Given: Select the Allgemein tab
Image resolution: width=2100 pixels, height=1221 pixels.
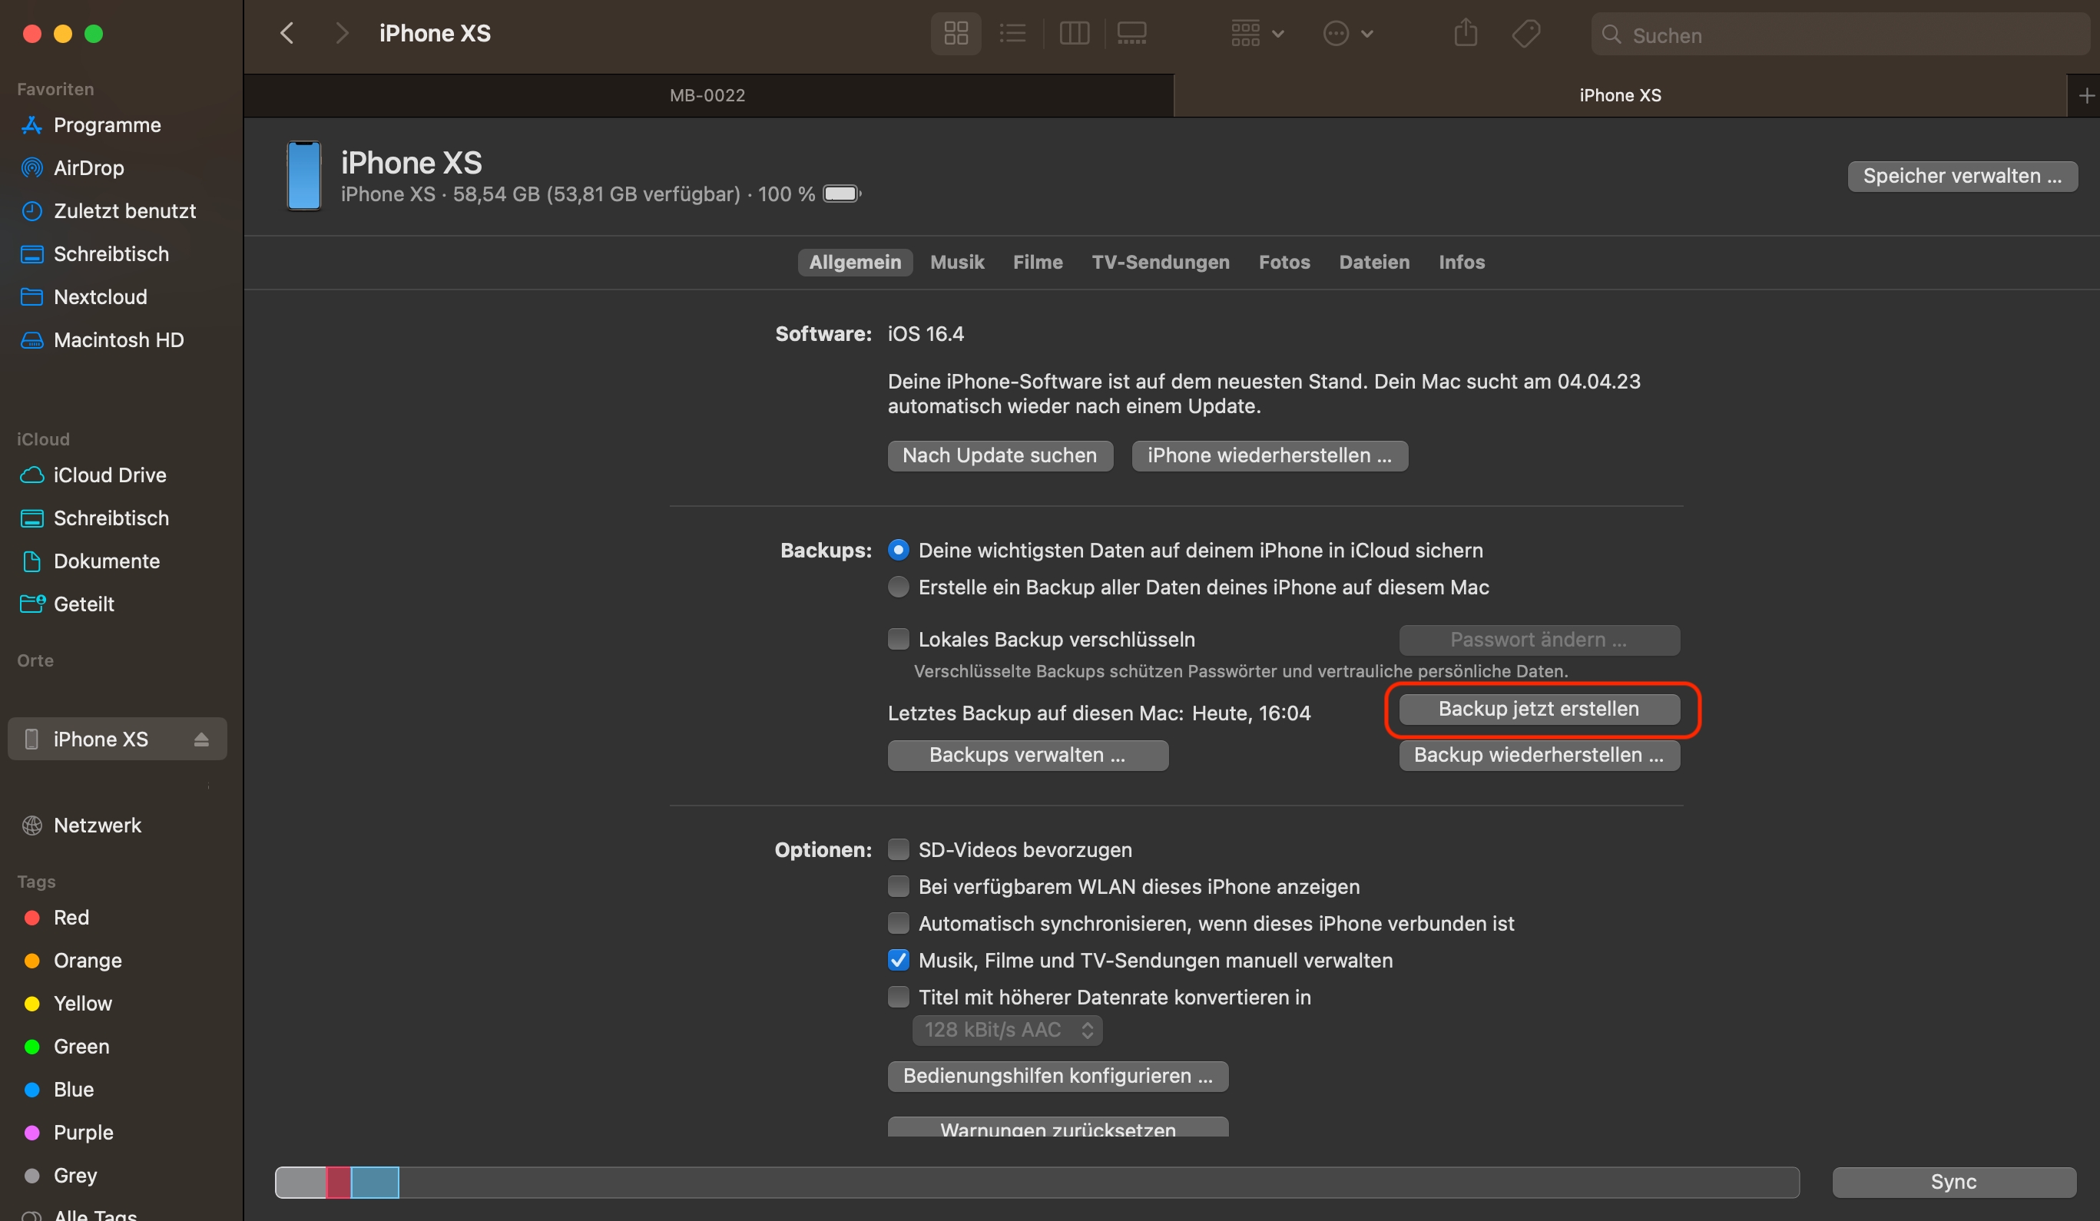Looking at the screenshot, I should coord(855,263).
